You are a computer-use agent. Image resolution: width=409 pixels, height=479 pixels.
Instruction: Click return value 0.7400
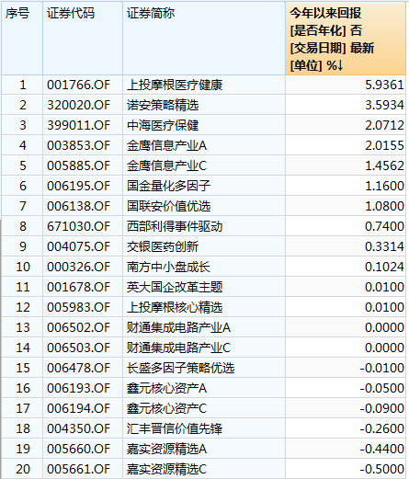click(x=384, y=226)
